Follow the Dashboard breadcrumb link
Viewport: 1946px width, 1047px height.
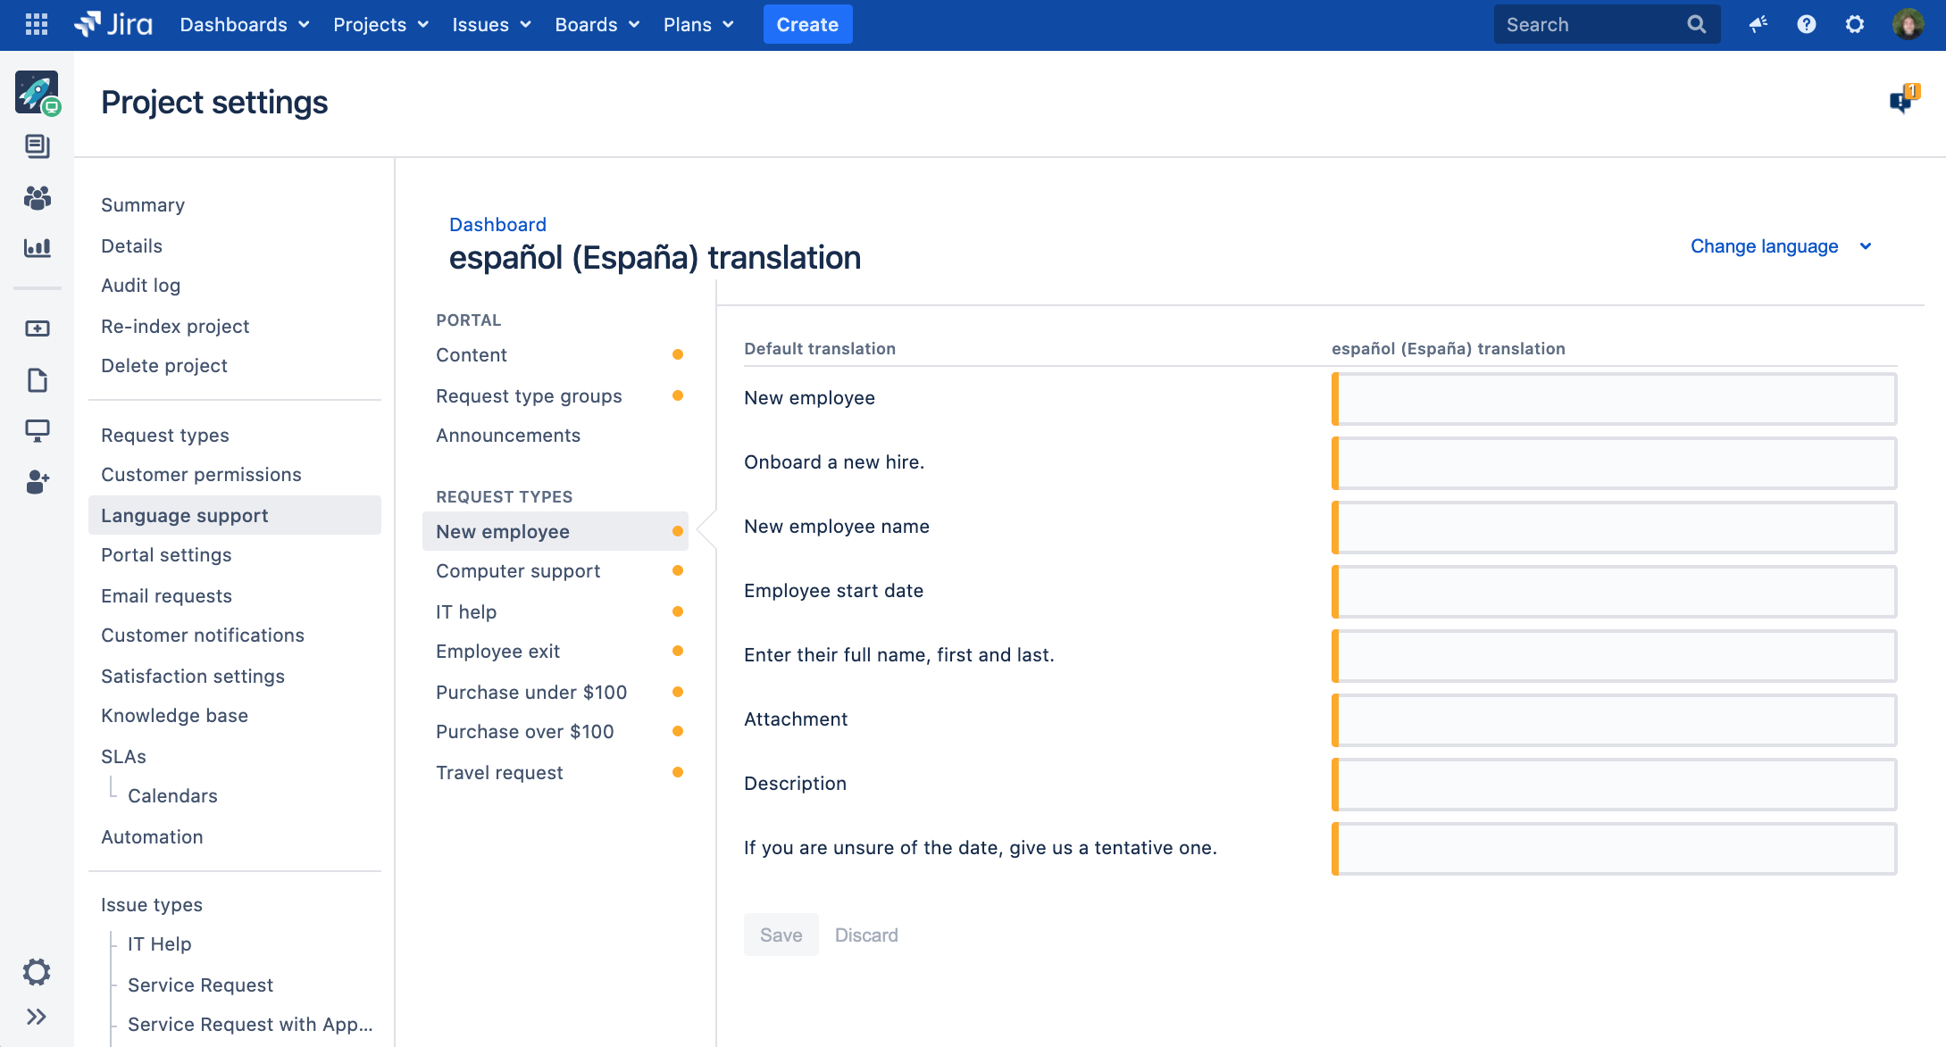(497, 225)
